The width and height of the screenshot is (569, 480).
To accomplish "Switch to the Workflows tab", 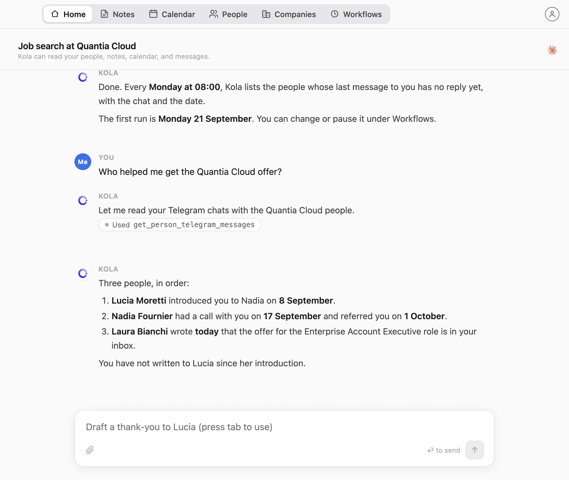I will [356, 14].
